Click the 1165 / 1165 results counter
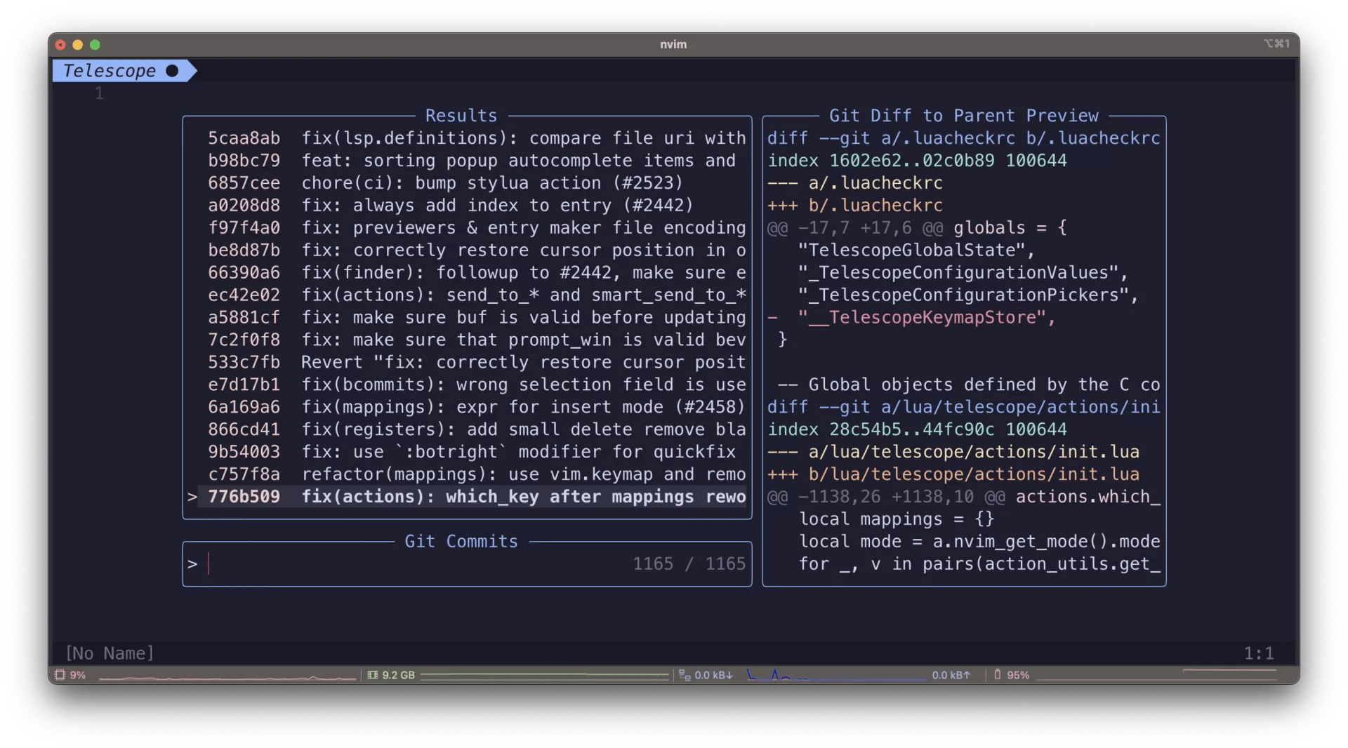Viewport: 1348px width, 748px height. click(687, 563)
